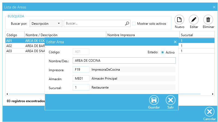The height and width of the screenshot is (122, 218).
Task: Click the Eliminar trash can icon
Action: 208,20
